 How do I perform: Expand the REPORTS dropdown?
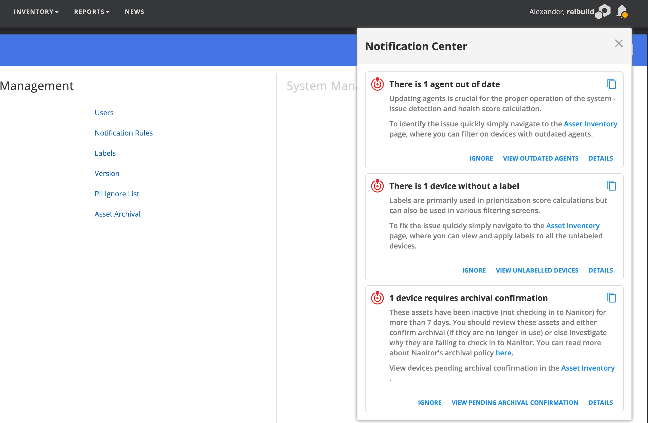tap(92, 11)
